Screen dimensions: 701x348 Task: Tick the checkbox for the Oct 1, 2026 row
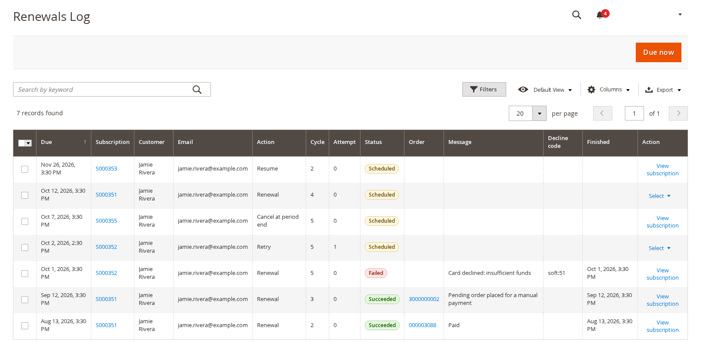tap(25, 274)
